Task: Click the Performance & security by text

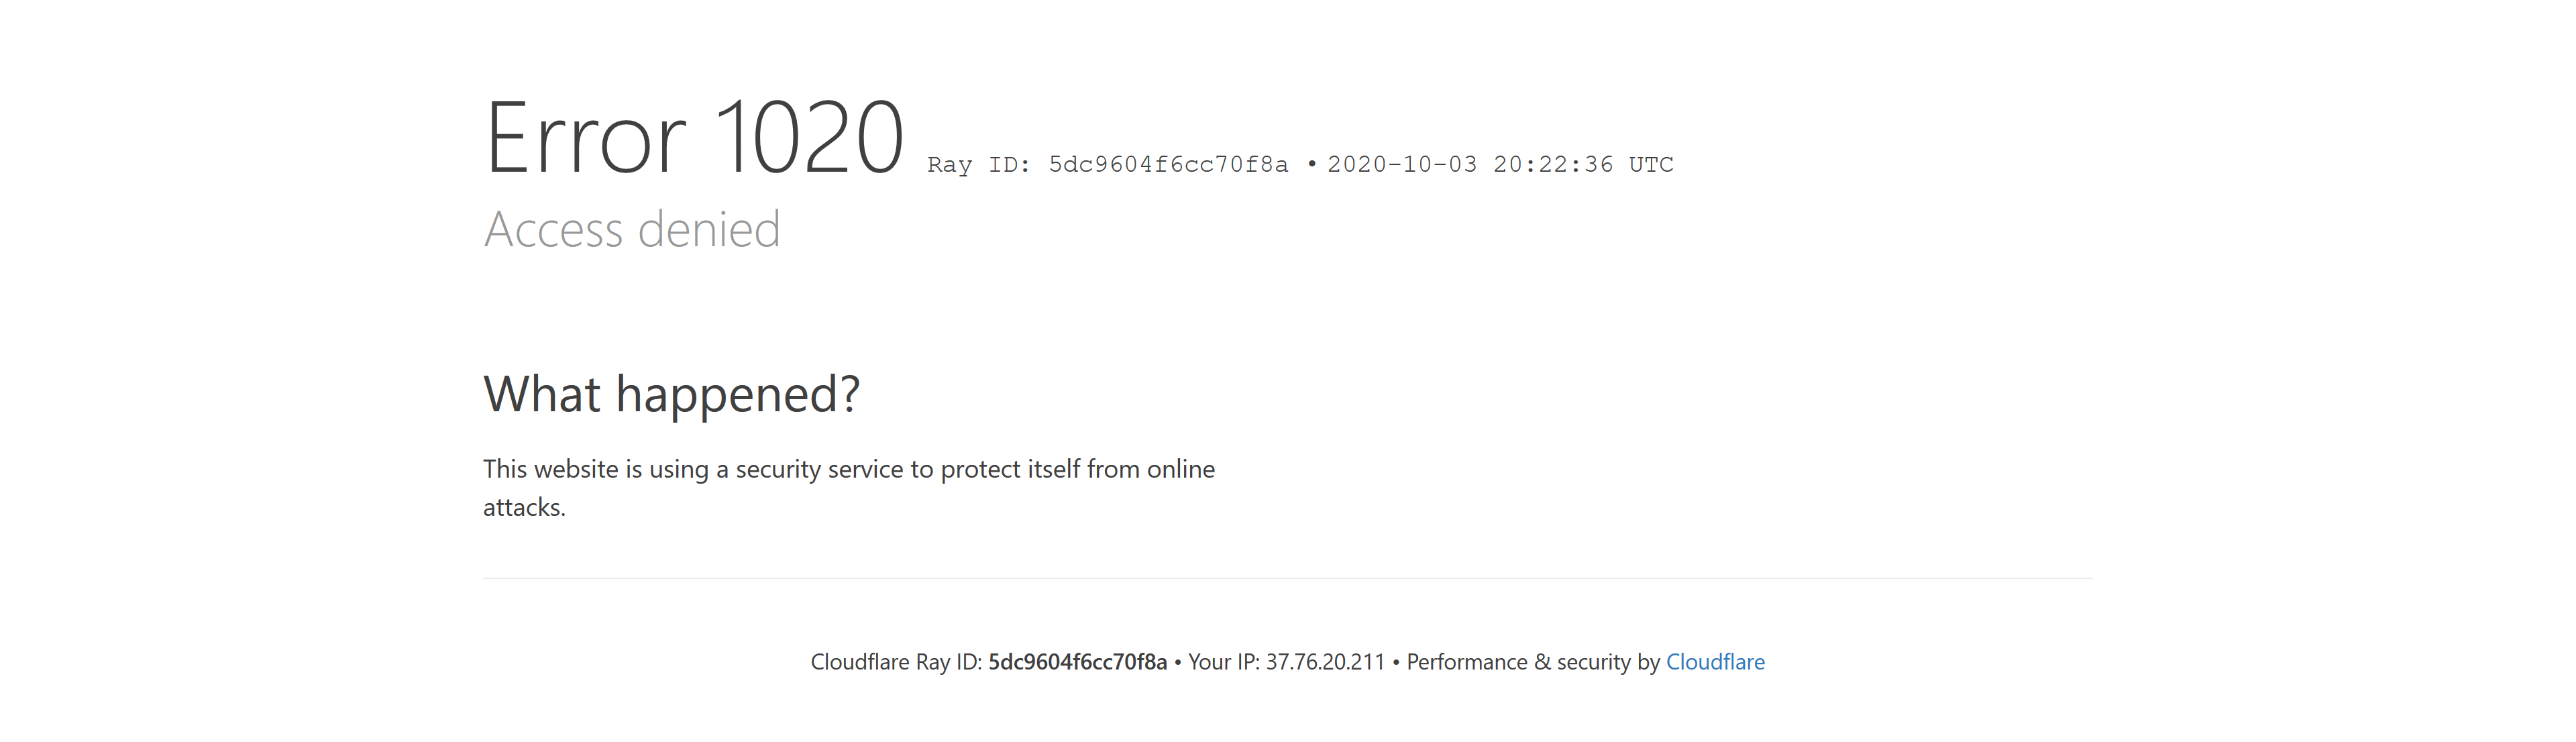Action: click(1533, 662)
